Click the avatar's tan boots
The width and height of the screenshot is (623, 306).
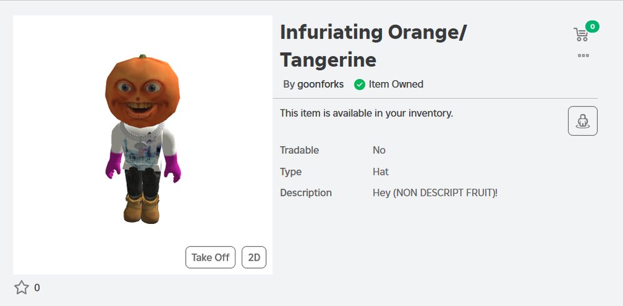click(142, 208)
